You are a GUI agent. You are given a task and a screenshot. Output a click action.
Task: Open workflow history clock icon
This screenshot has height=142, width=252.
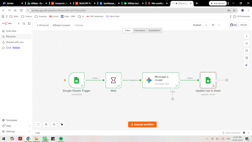213,25
